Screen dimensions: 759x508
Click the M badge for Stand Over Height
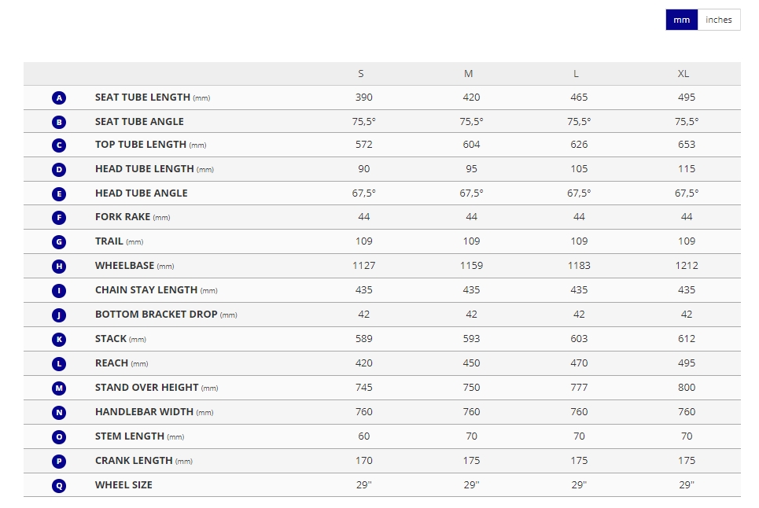click(59, 388)
